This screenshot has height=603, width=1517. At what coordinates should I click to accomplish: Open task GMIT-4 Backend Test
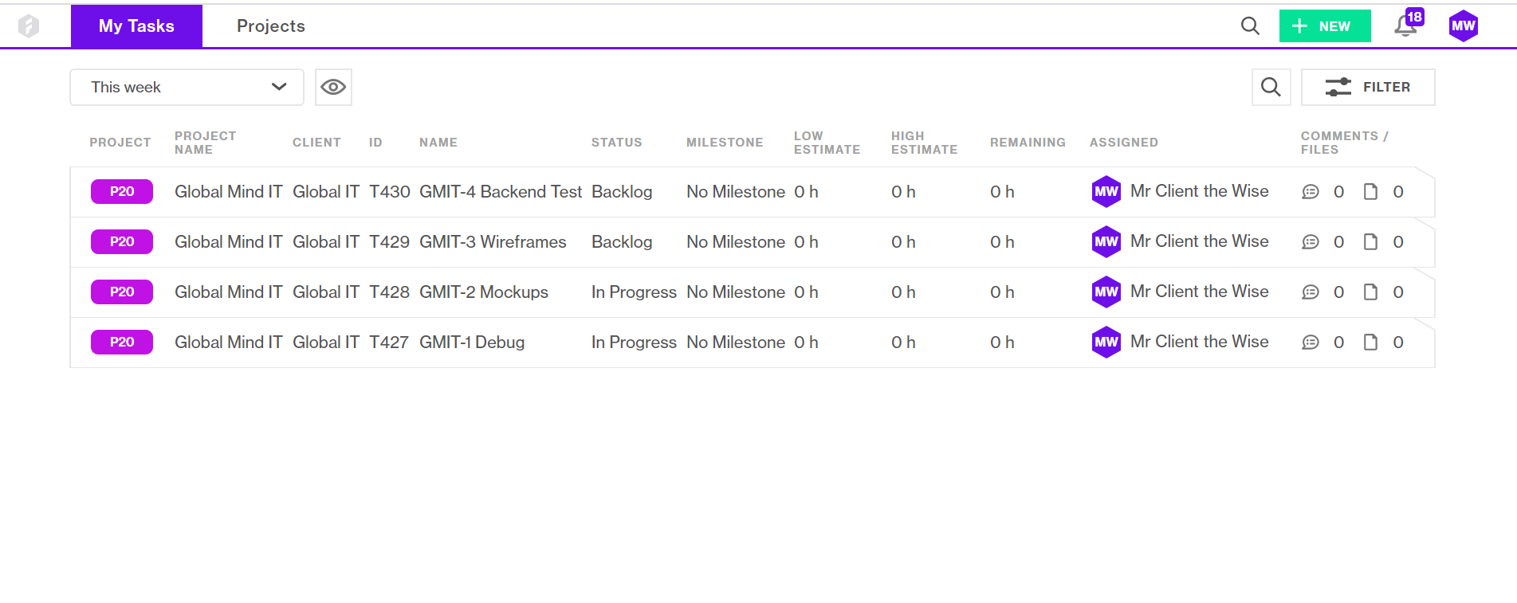point(501,192)
